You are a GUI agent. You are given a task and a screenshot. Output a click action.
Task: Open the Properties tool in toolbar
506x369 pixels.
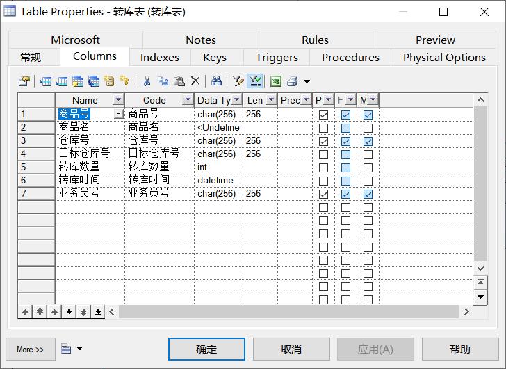pyautogui.click(x=24, y=81)
